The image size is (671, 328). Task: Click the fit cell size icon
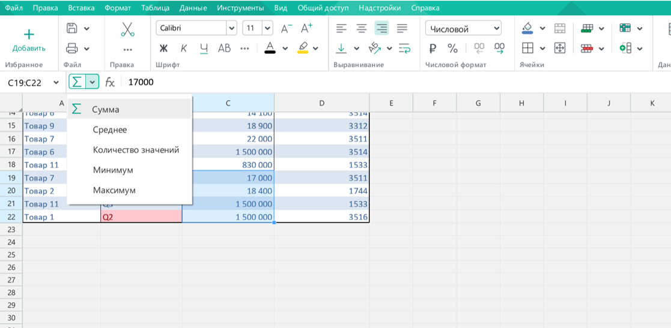click(x=560, y=48)
